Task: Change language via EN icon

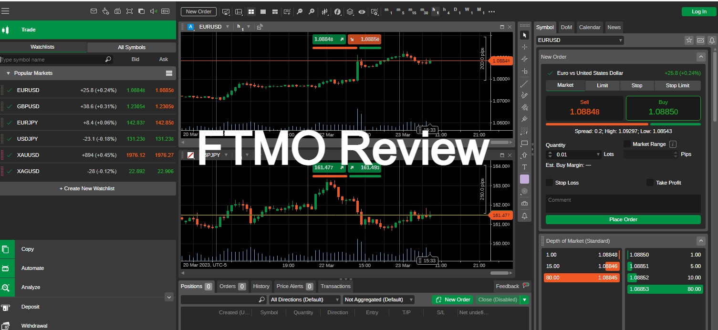Action: tap(166, 11)
